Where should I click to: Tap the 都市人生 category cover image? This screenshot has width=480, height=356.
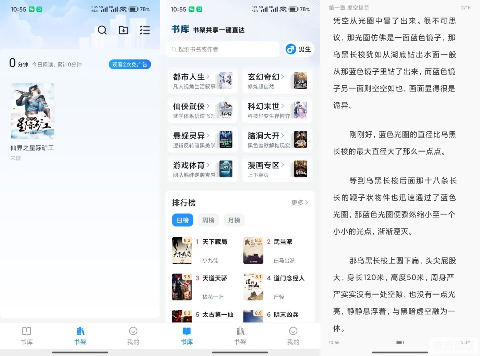(226, 81)
